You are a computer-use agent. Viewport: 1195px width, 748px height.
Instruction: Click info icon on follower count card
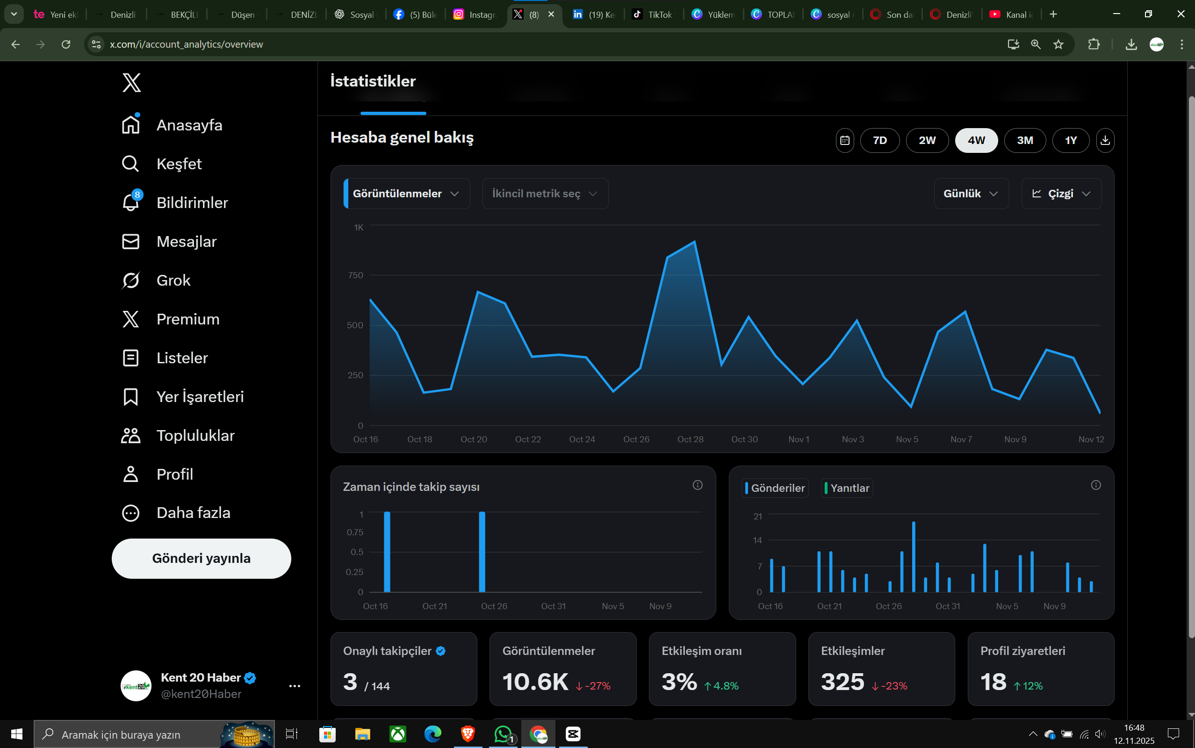pos(698,485)
